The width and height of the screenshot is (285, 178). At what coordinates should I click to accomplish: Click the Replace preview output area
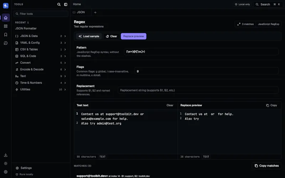point(229,132)
